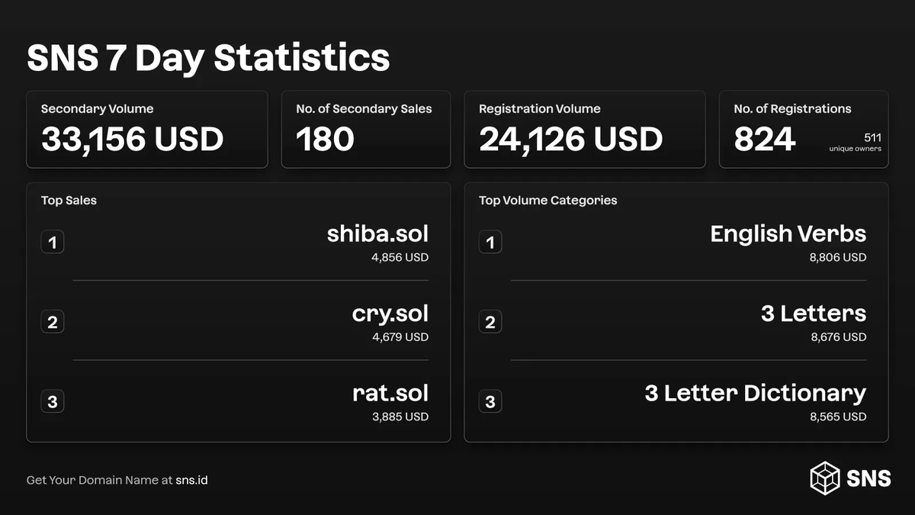This screenshot has height=515, width=915.
Task: Click rank 2 badge in Top Sales
Action: pos(53,322)
